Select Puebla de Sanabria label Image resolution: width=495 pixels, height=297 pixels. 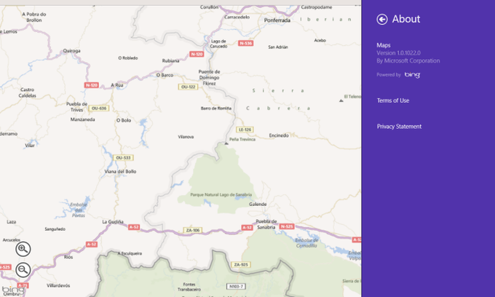[x=266, y=224]
